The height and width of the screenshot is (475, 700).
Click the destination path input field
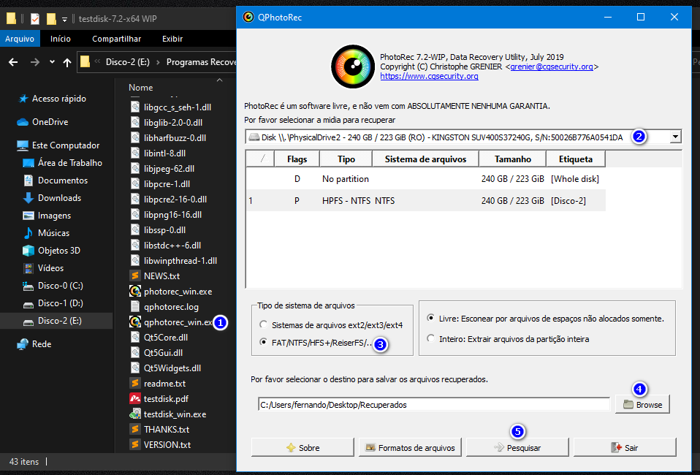(x=433, y=404)
